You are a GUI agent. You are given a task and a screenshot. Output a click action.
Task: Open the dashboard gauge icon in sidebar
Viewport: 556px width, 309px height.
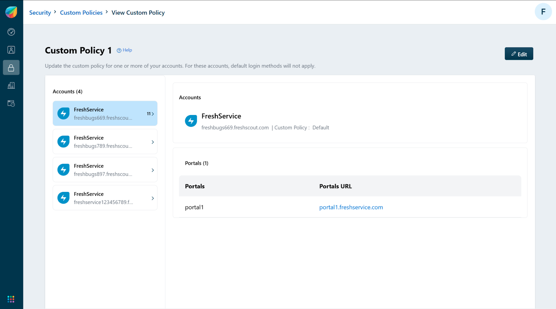tap(11, 32)
